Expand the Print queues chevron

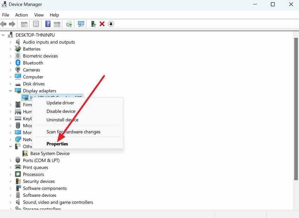pyautogui.click(x=11, y=167)
